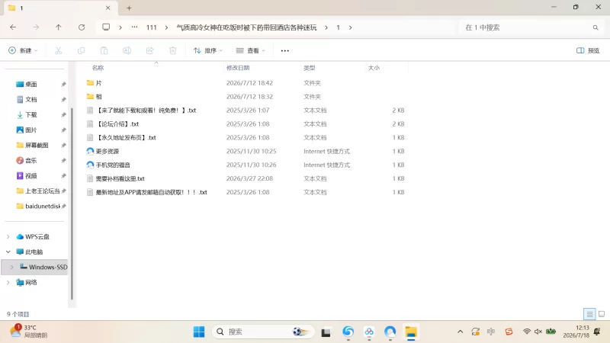The image size is (610, 343).
Task: Close the tab named 1
Action: (x=108, y=8)
